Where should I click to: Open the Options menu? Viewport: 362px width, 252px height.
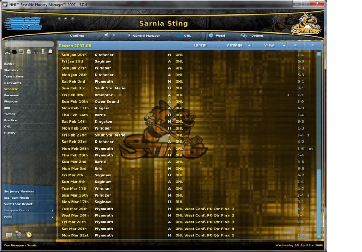pos(252,36)
